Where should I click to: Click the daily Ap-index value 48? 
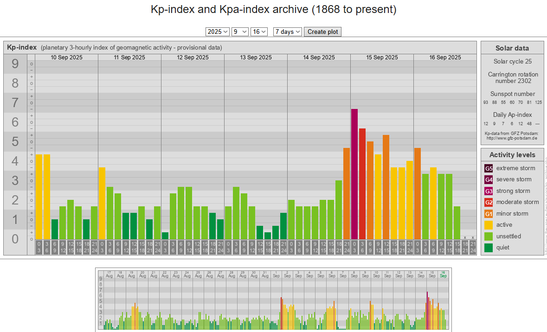tap(529, 123)
